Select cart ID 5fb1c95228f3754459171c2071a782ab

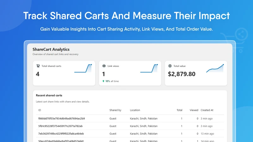(60, 126)
